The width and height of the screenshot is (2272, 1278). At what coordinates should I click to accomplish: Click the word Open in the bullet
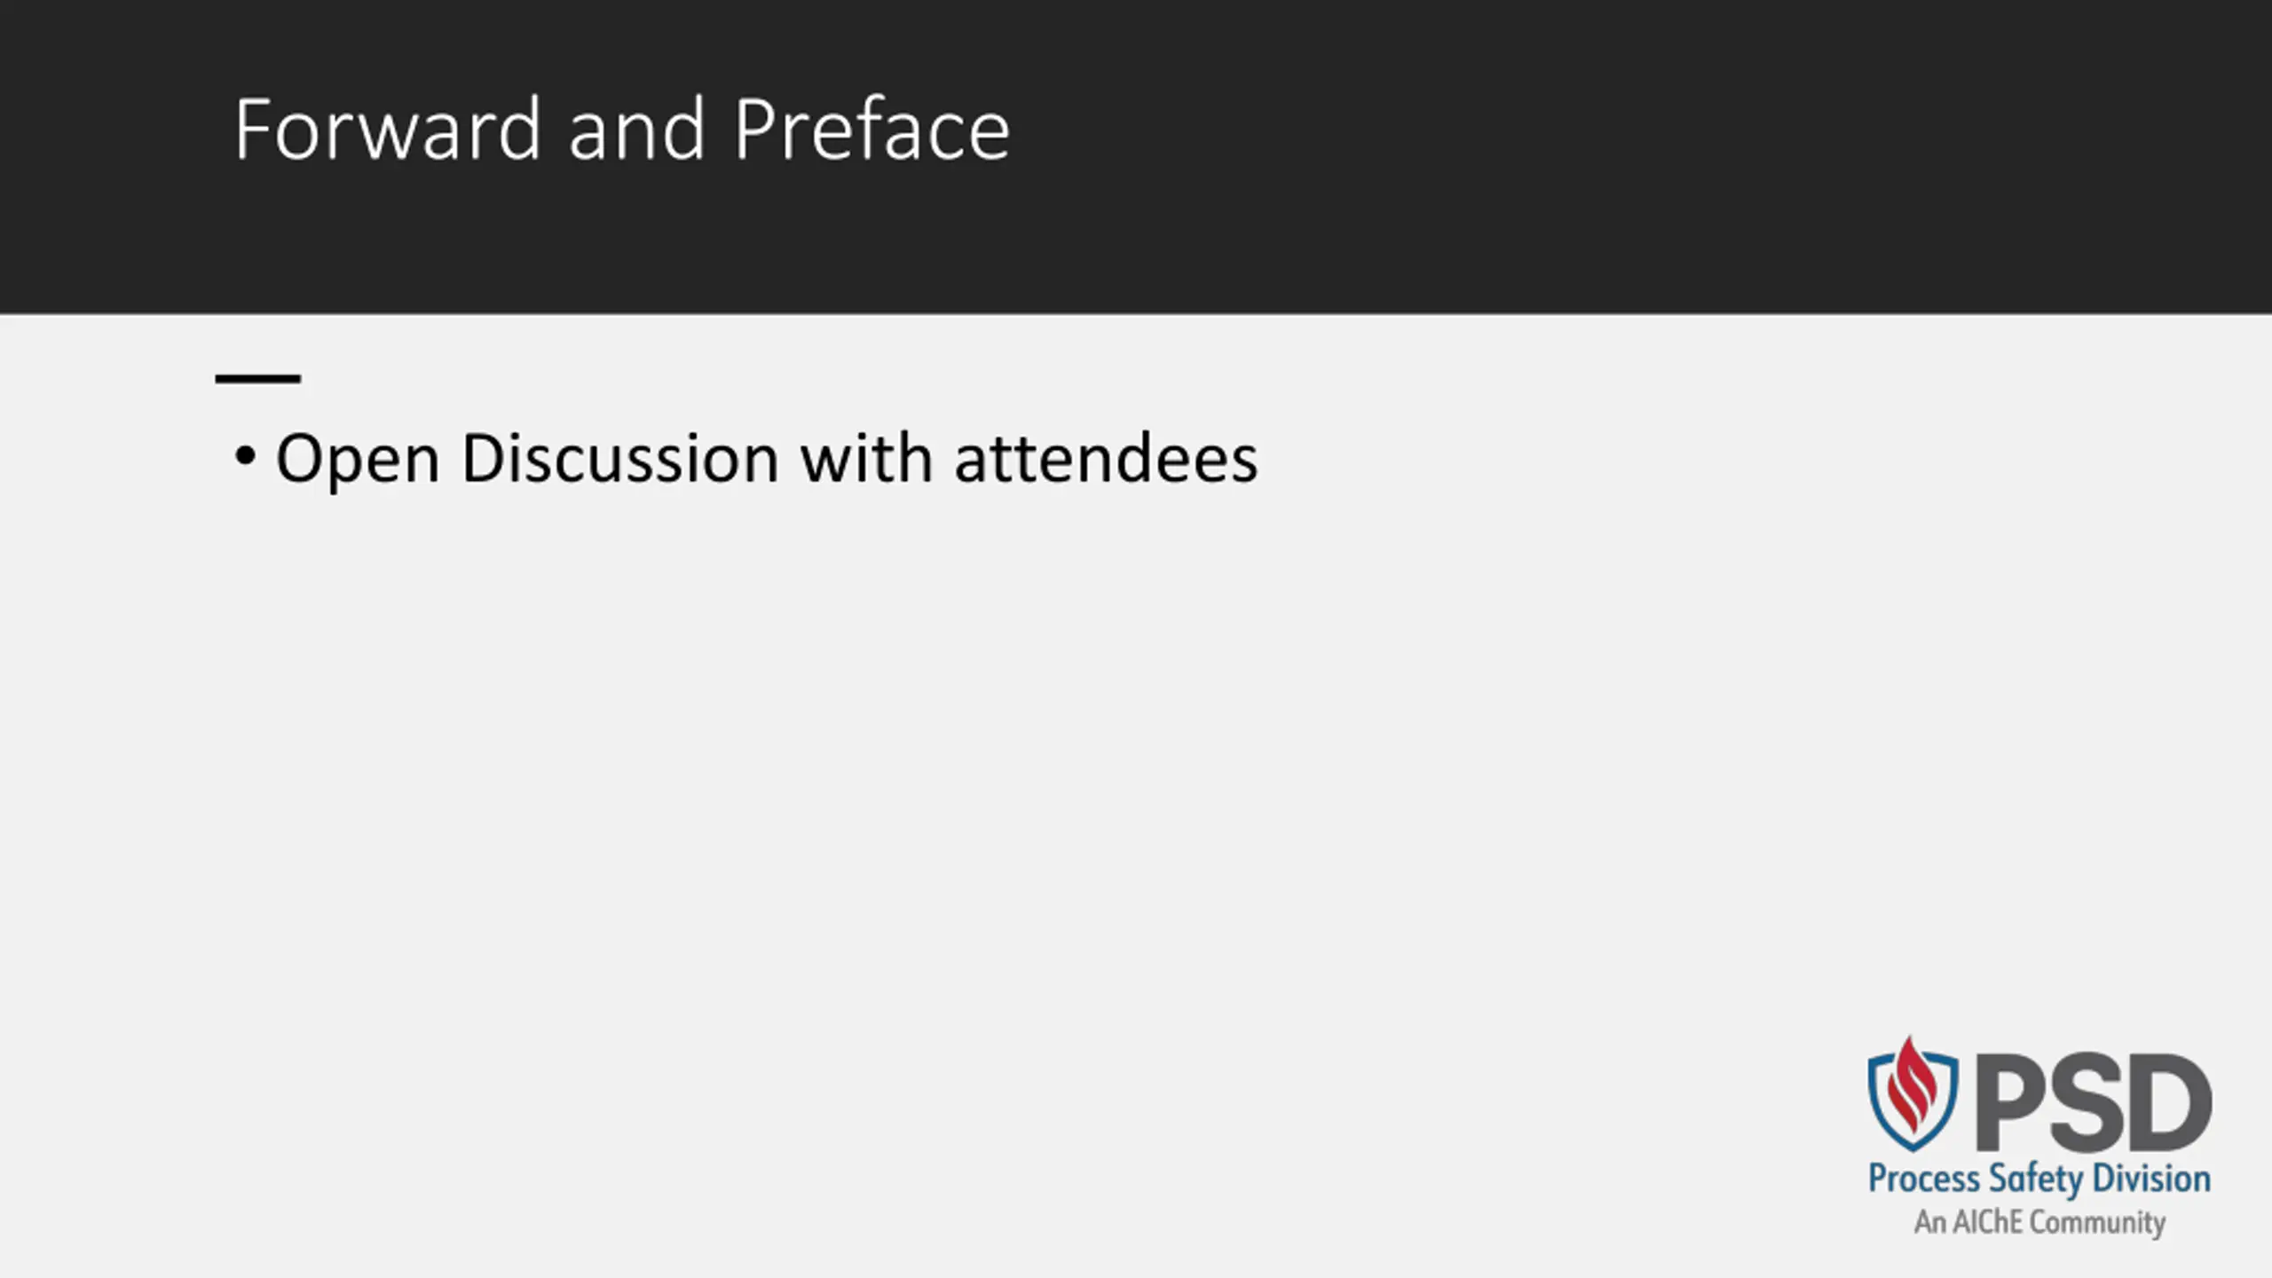(358, 461)
